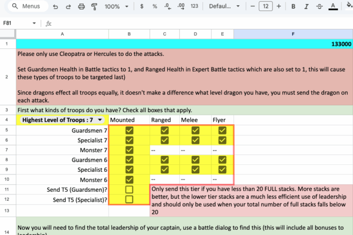Print the spreadsheet using the printer icon
The height and width of the screenshot is (235, 353).
81,6
